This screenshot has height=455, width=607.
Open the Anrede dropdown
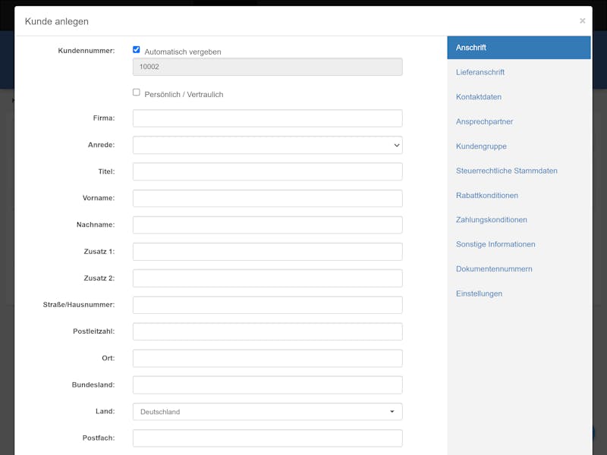(268, 145)
